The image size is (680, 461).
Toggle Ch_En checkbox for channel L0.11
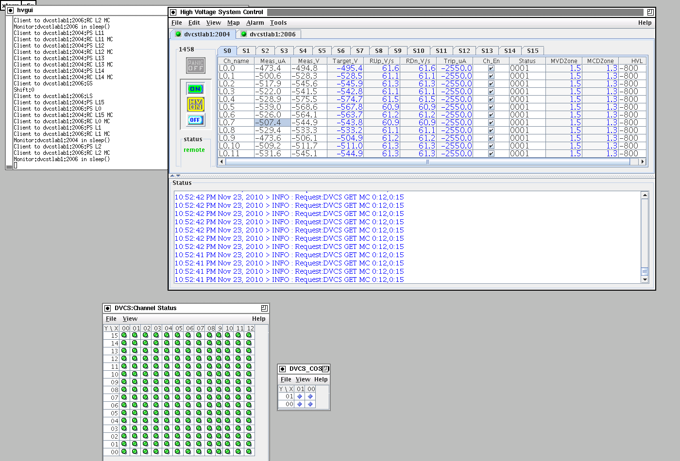click(x=491, y=154)
